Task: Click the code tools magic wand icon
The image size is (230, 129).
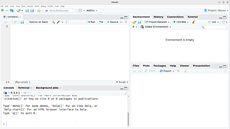Action: pos(59,22)
